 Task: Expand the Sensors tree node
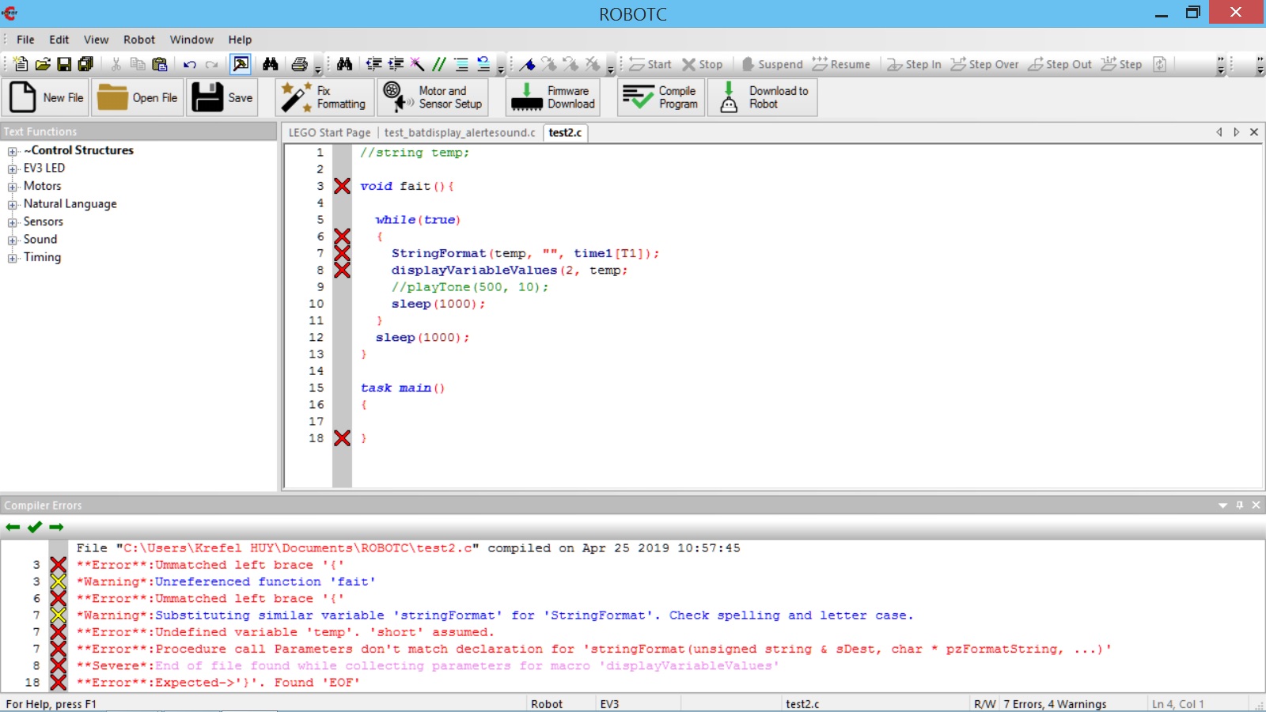13,222
